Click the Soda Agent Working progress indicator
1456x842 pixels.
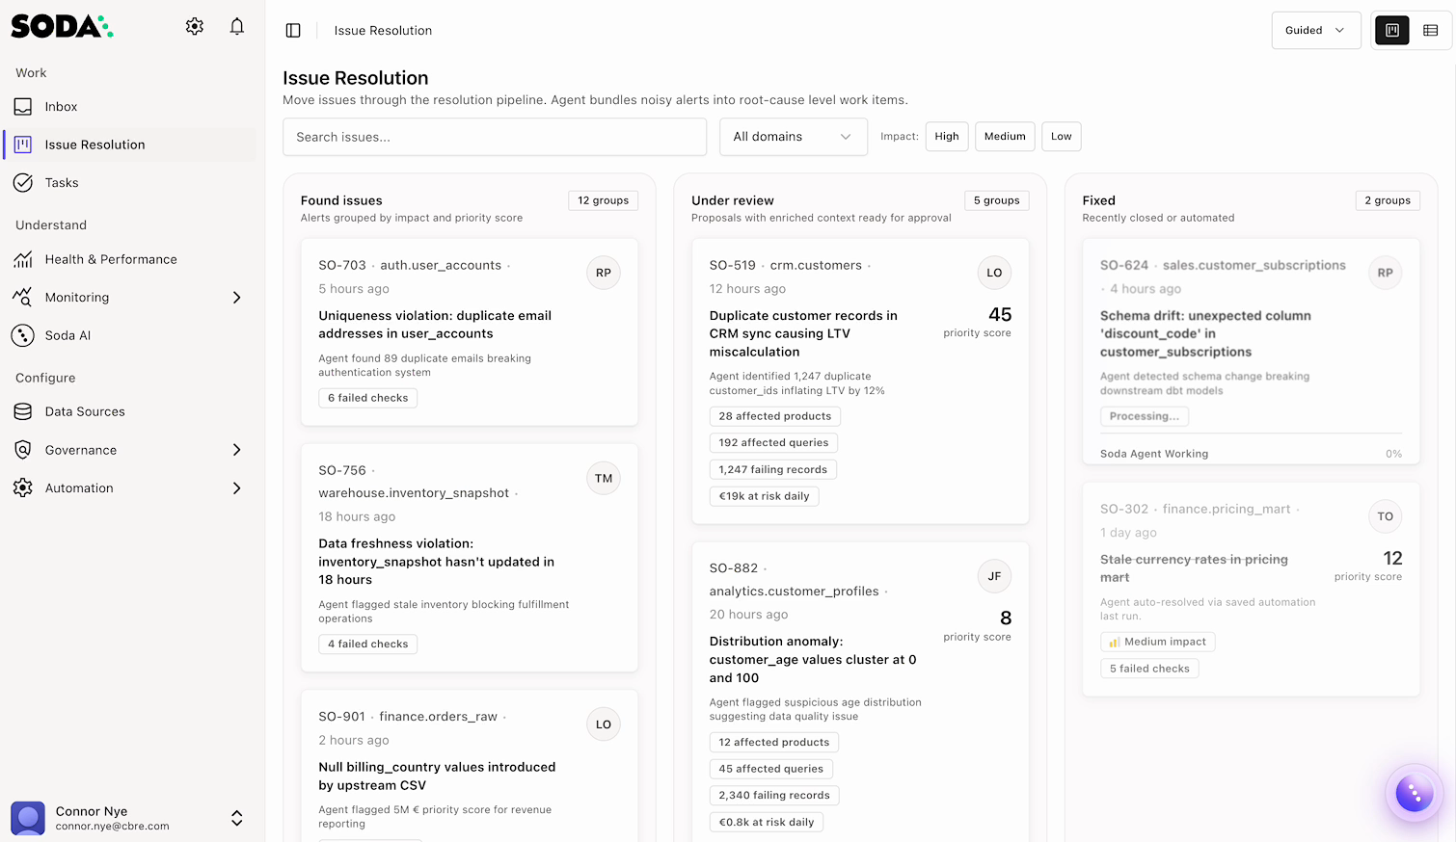click(1251, 454)
